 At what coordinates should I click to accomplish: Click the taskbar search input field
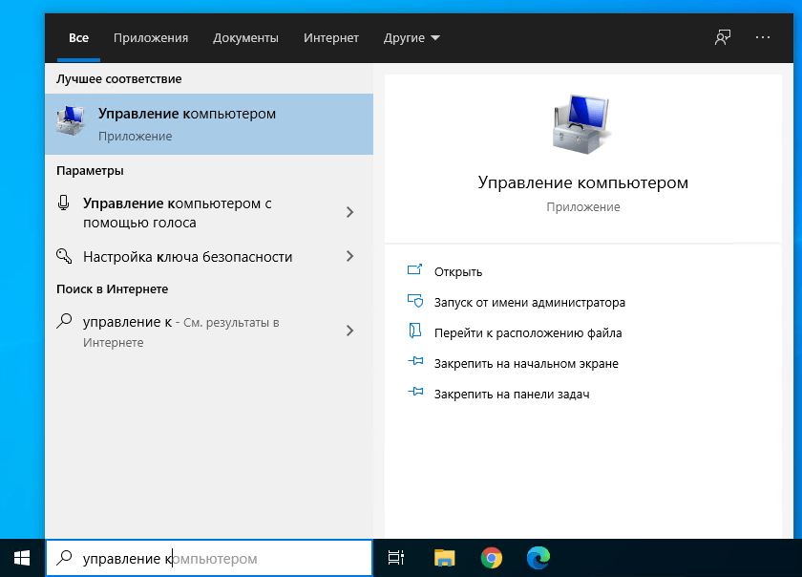pos(209,558)
